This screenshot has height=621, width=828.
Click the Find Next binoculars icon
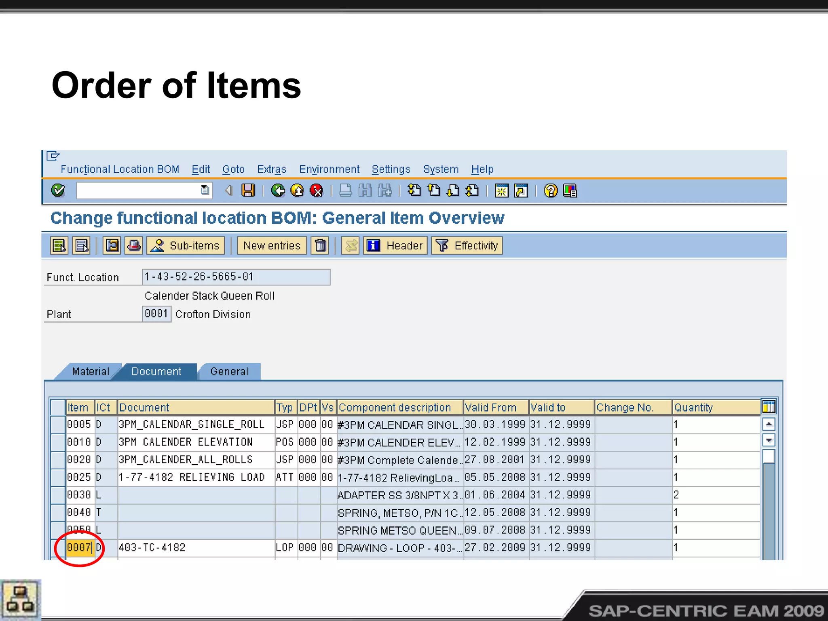[384, 190]
